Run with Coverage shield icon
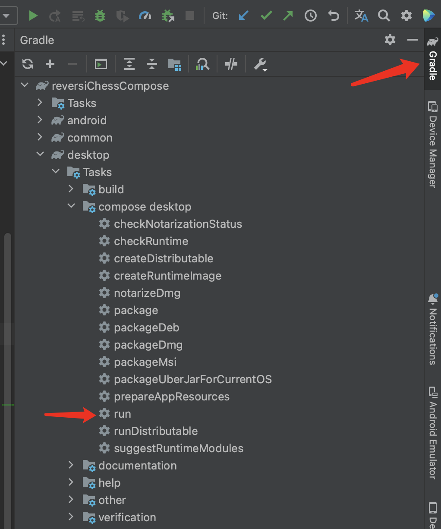This screenshot has width=441, height=529. pos(123,16)
